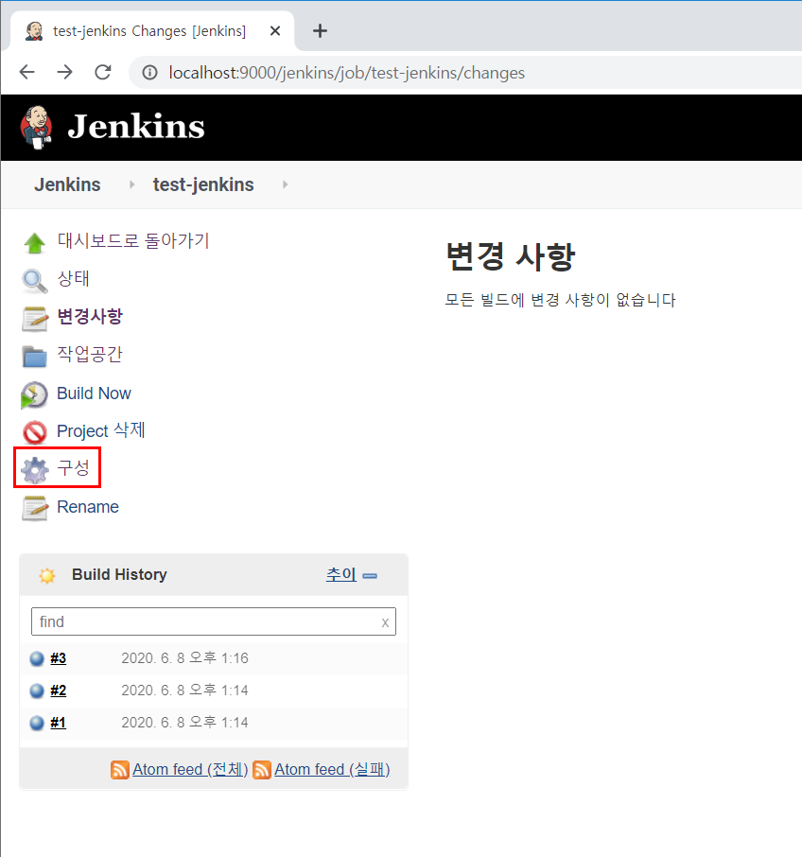The width and height of the screenshot is (802, 857).
Task: Click the Jenkins header title text
Action: [136, 127]
